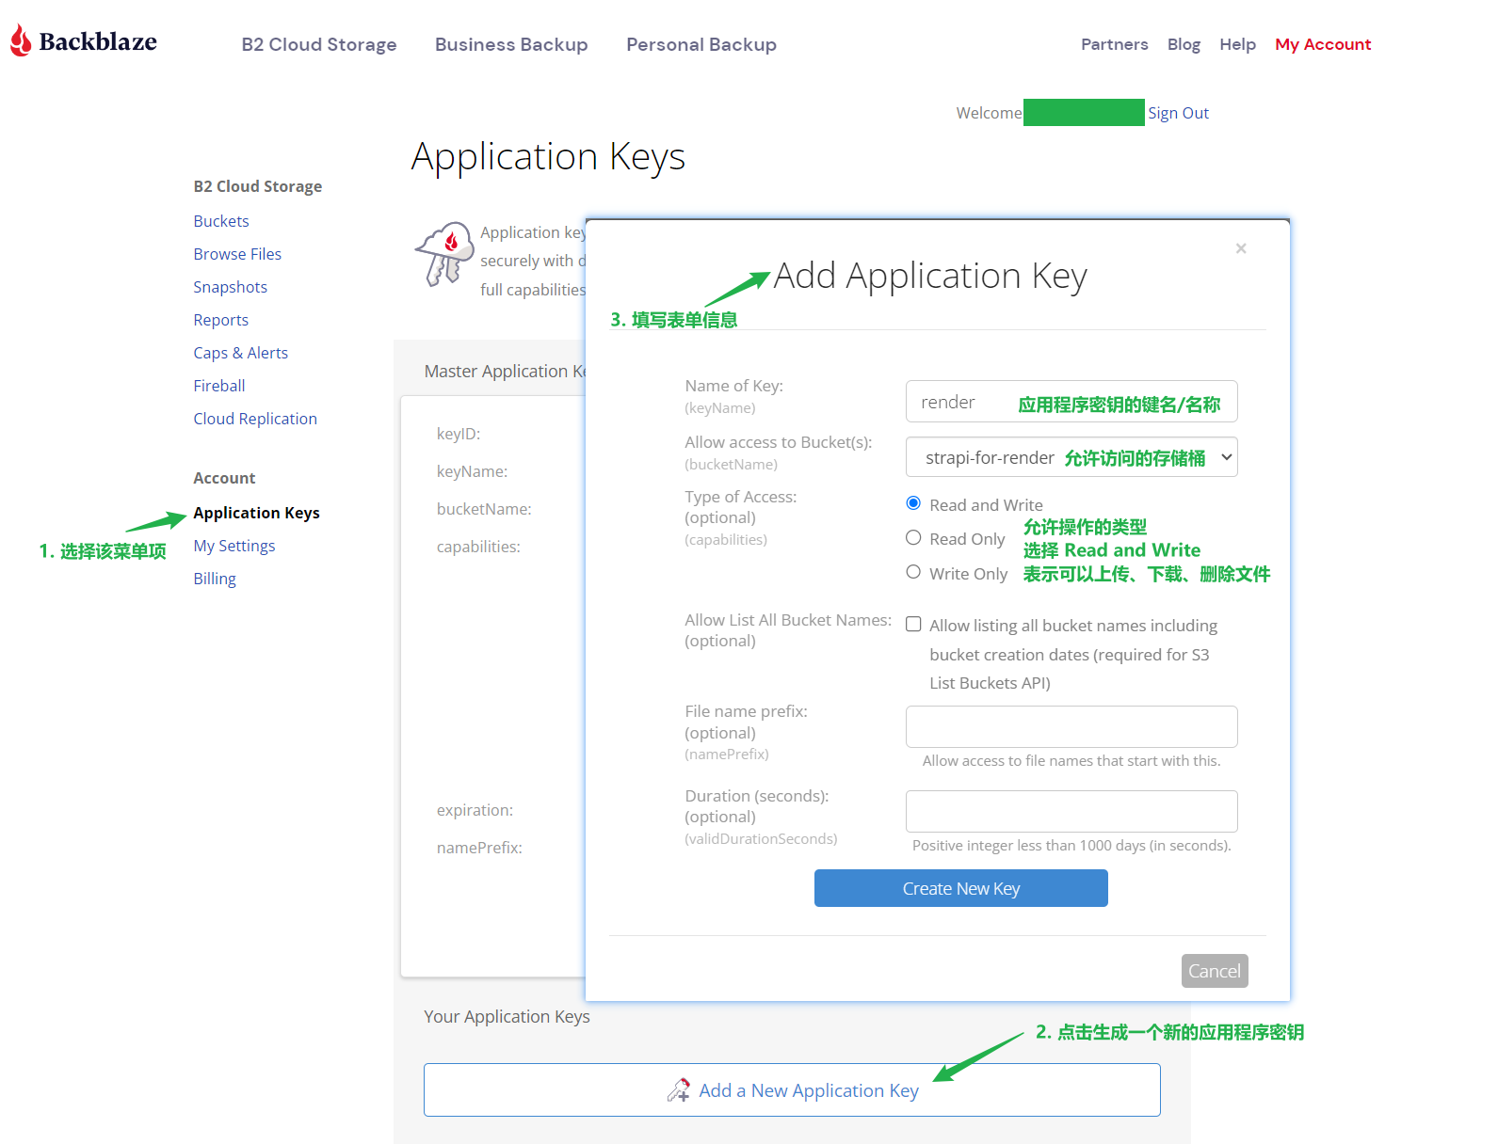Click the Add Application Key dialog title
This screenshot has height=1144, width=1498.
pos(930,276)
